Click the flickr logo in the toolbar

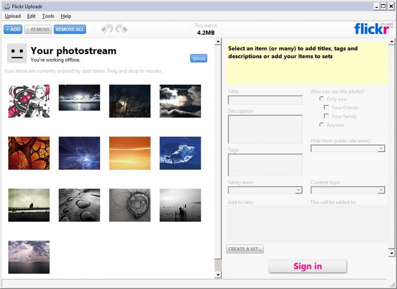pos(372,28)
